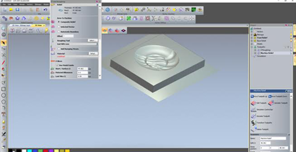Expand the Vectors node in Project tree
Screen dimensions: 296x152
coord(252,32)
